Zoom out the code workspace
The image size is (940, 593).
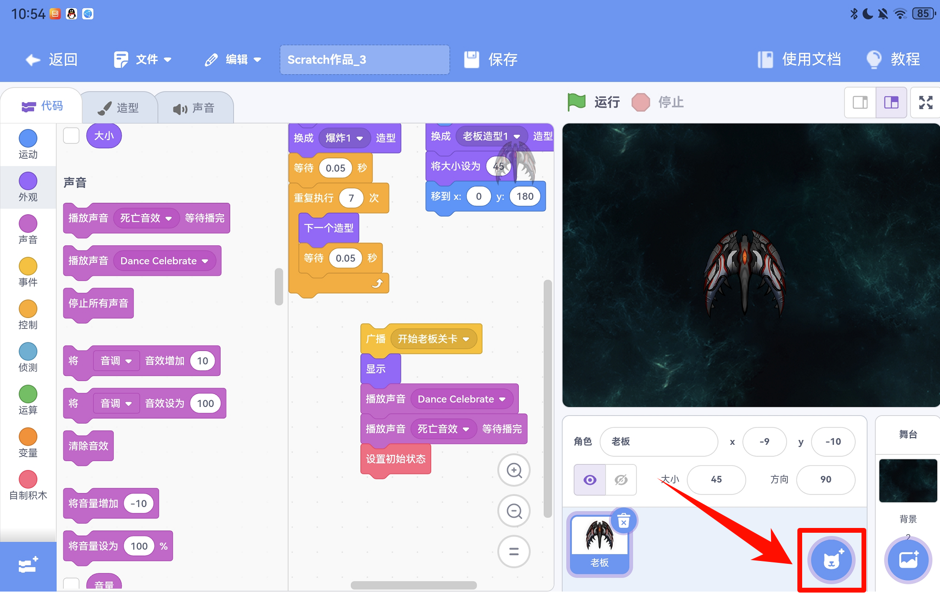pos(514,511)
